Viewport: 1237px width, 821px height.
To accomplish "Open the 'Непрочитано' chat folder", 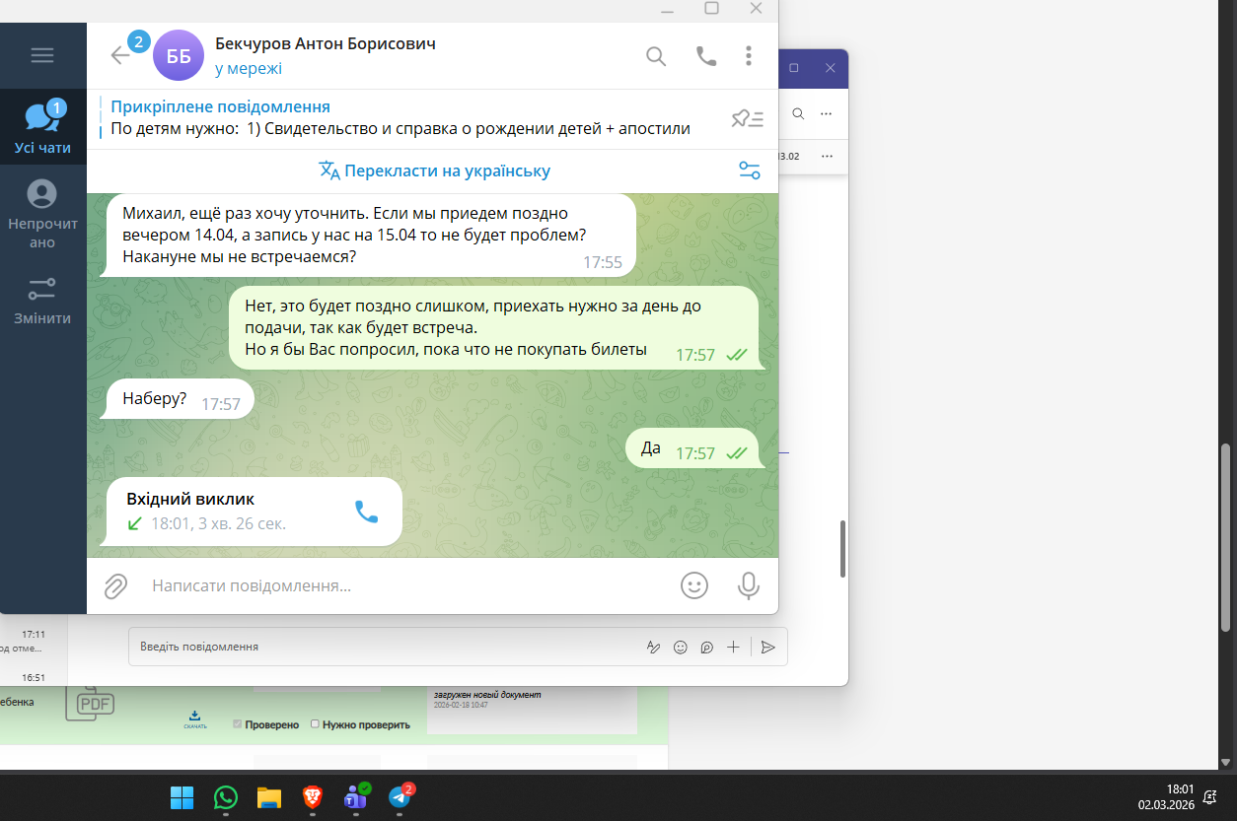I will tap(42, 215).
